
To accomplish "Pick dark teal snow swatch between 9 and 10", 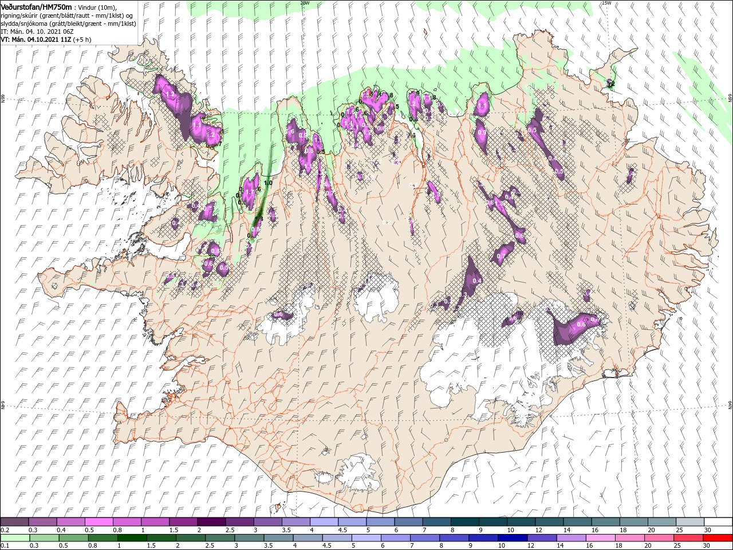I will coord(492,521).
